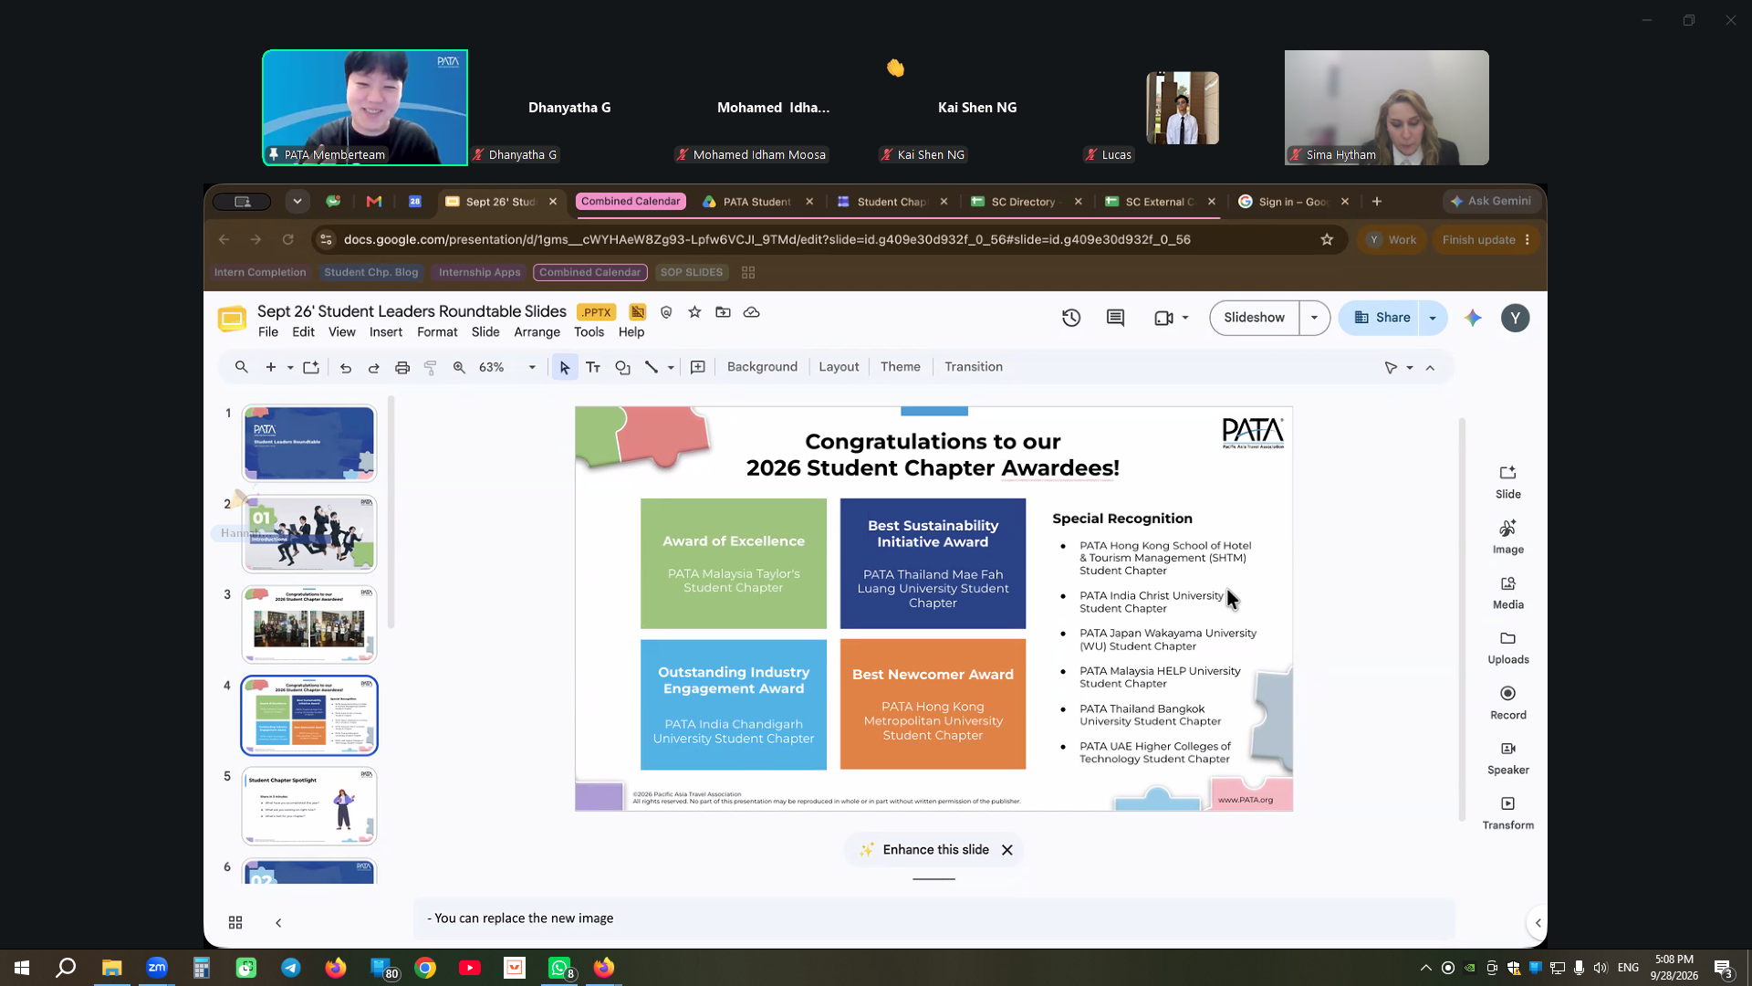Image resolution: width=1752 pixels, height=986 pixels.
Task: Add a comment from toolbar
Action: (x=698, y=367)
